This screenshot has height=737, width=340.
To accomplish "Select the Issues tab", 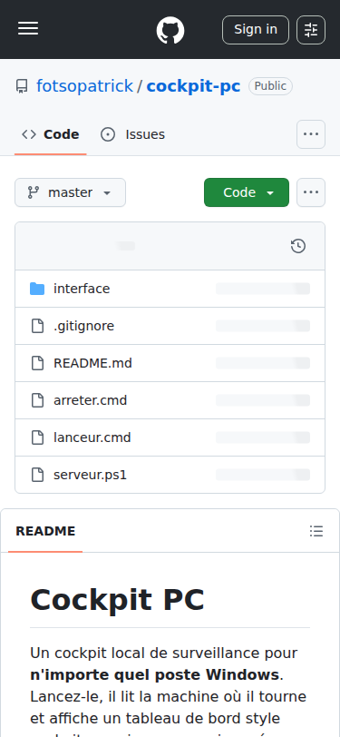I will point(133,135).
